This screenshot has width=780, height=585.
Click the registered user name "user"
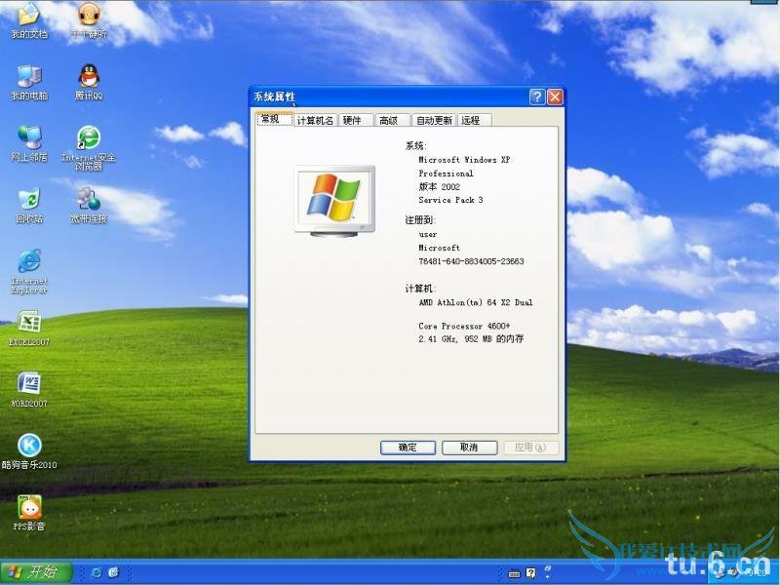[428, 234]
